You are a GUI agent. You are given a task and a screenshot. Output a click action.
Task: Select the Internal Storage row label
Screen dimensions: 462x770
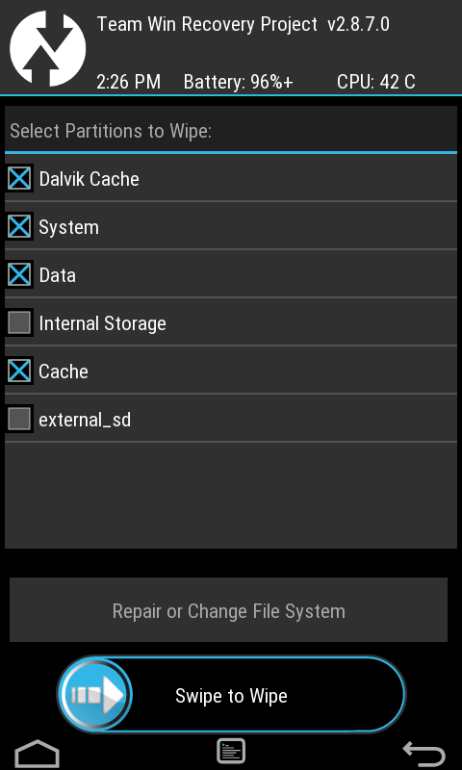[102, 323]
